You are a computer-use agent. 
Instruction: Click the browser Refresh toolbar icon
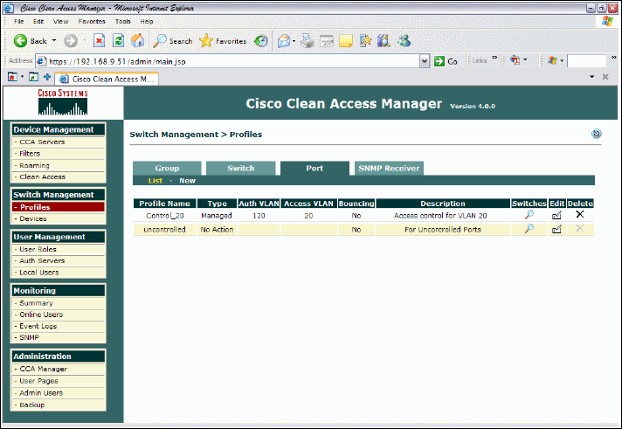[x=118, y=40]
